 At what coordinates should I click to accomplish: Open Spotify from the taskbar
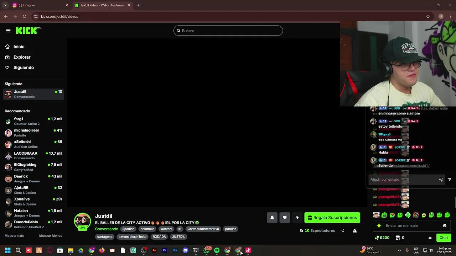217,250
